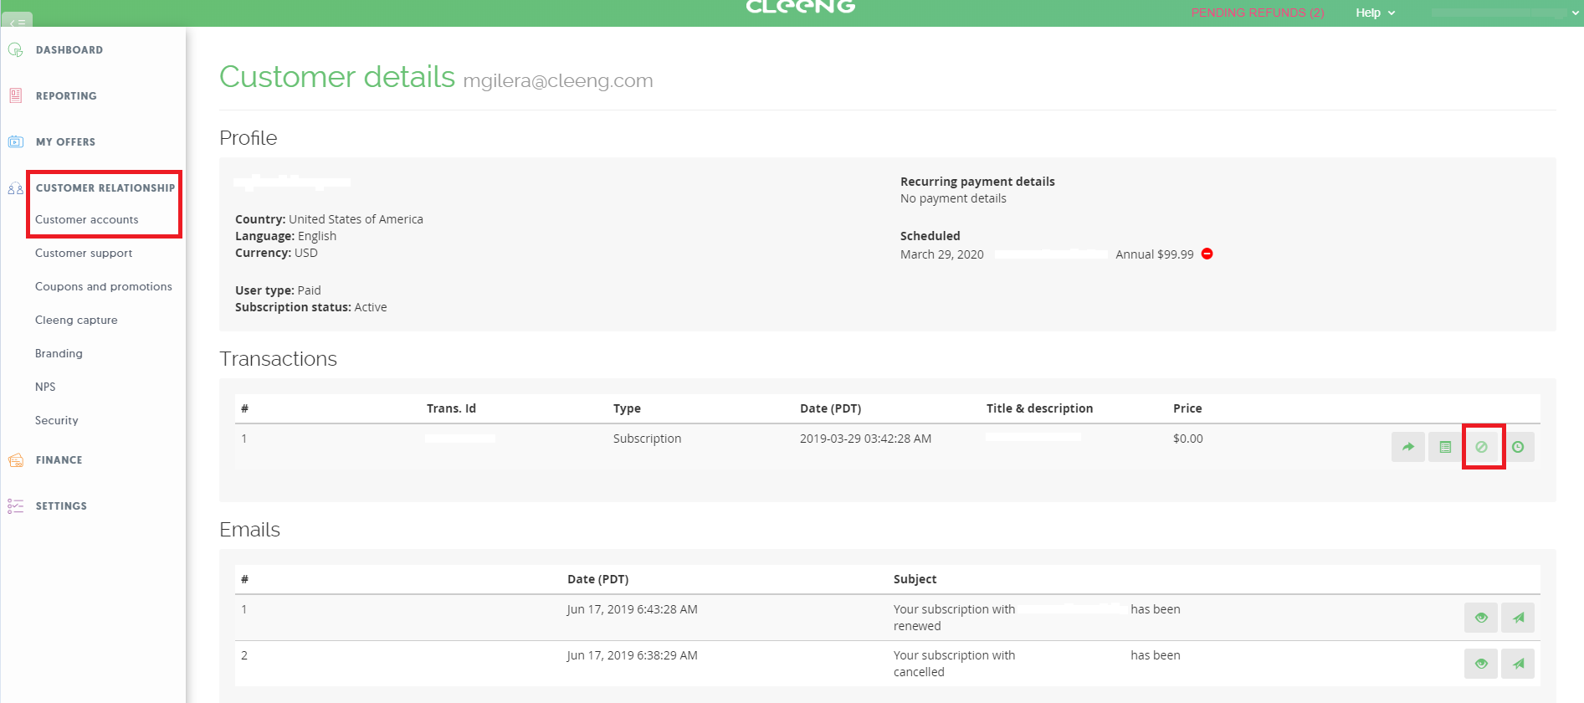Viewport: 1584px width, 703px height.
Task: Click the transaction share arrow icon
Action: [x=1408, y=447]
